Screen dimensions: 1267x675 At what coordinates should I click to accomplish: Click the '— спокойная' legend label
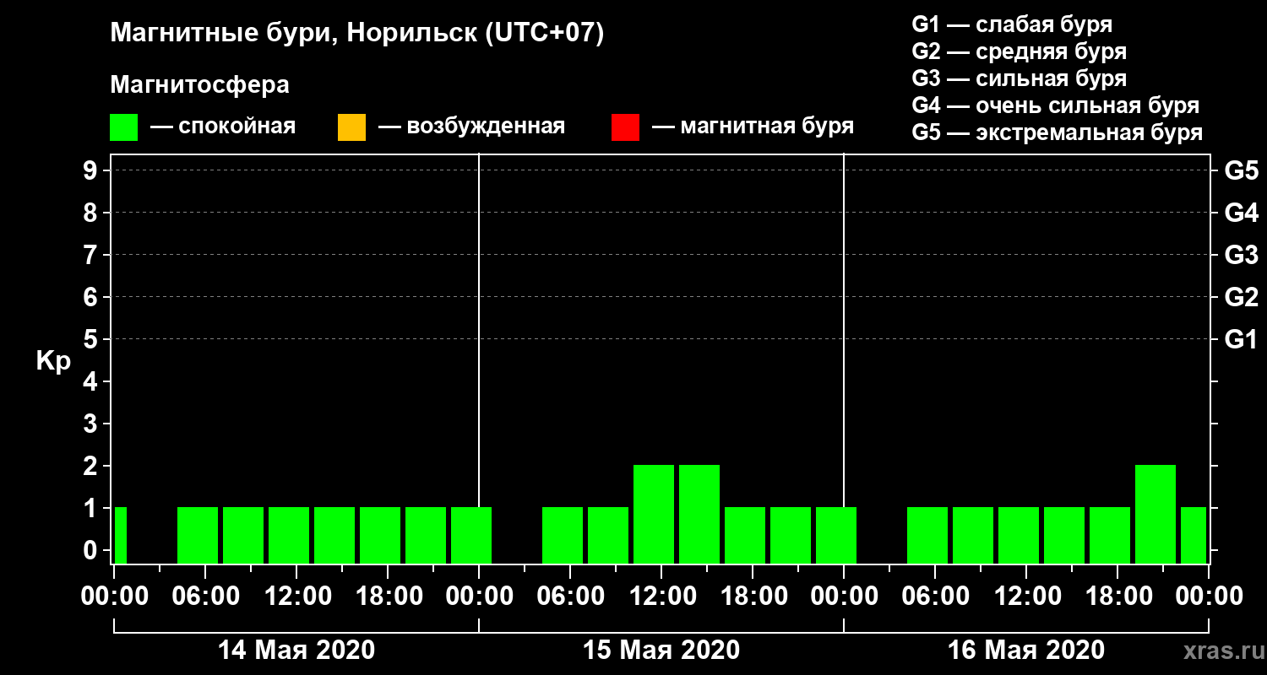[x=223, y=127]
